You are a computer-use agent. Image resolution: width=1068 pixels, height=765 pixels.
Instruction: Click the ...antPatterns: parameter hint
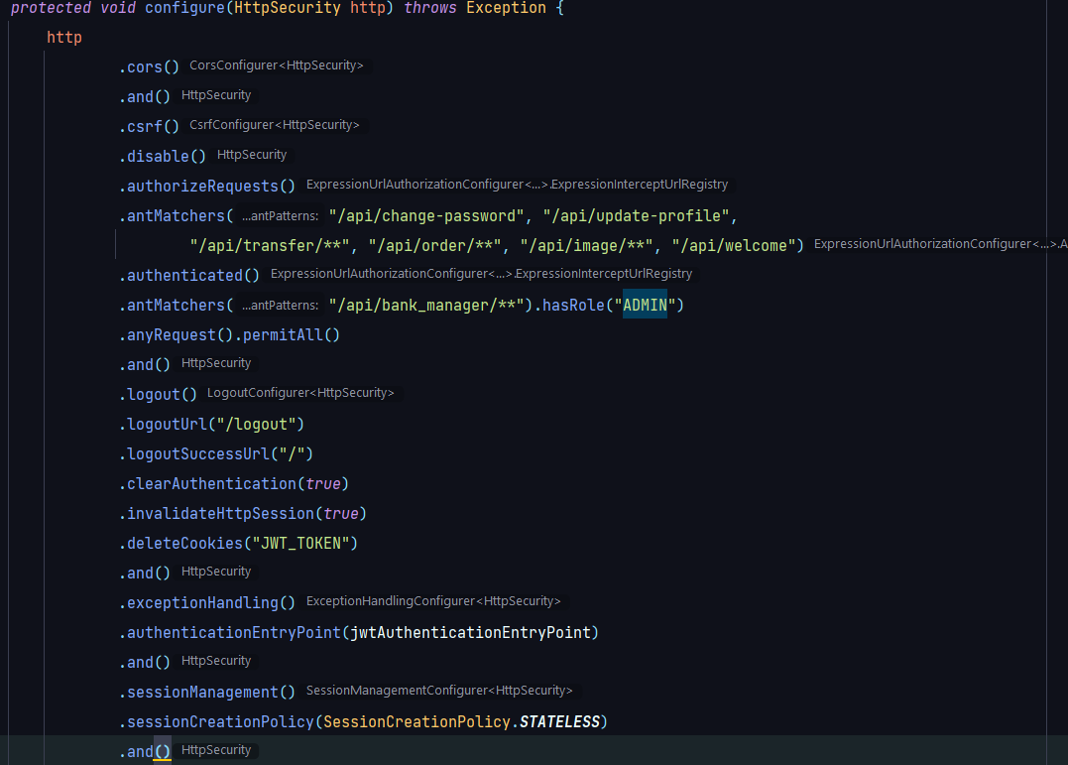click(279, 215)
